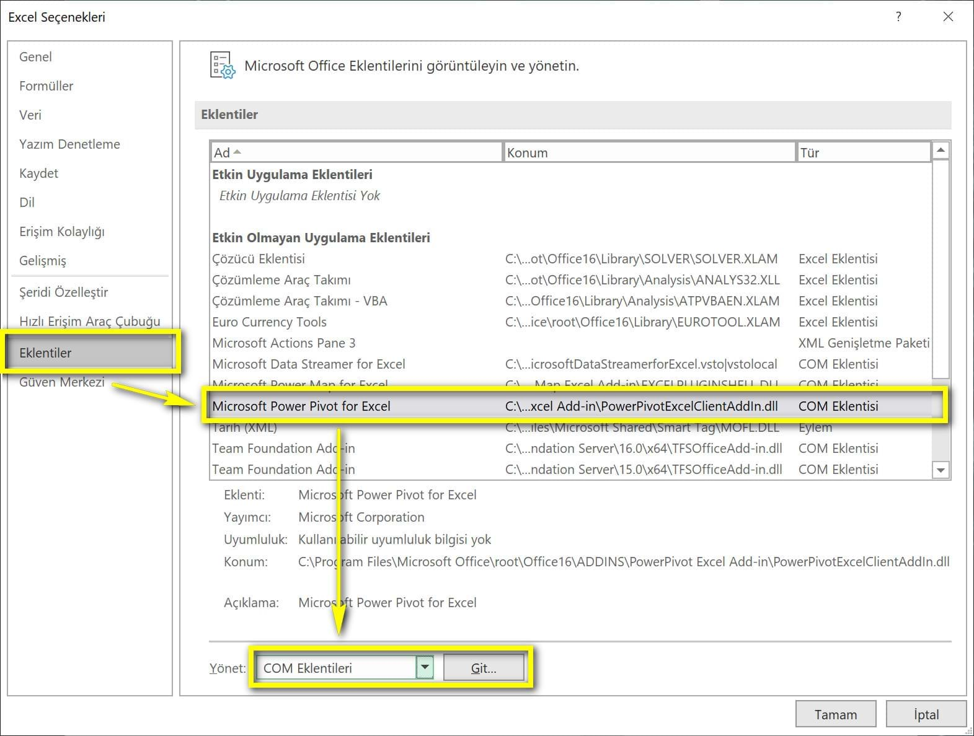Click the XML Genişletme Paketi type cell
This screenshot has height=736, width=974.
(x=864, y=343)
